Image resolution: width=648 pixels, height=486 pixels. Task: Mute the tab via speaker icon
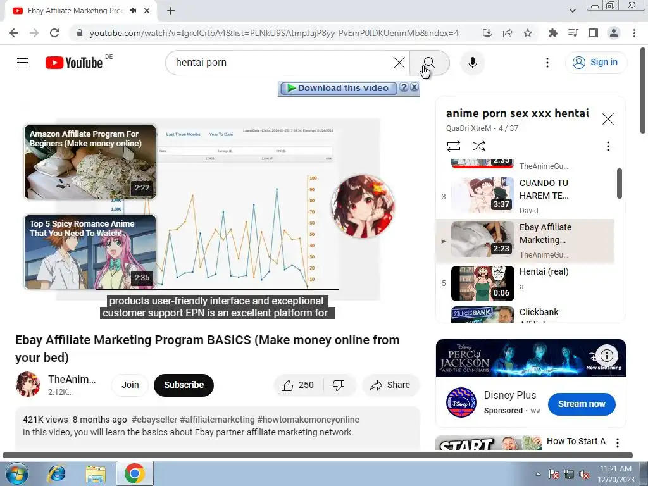point(133,10)
